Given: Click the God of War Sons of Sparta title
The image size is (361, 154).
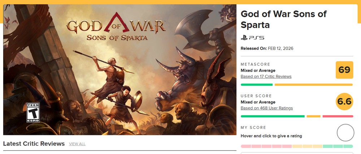Looking at the screenshot, I should (283, 19).
